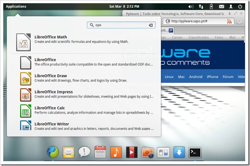Open the Mail app from the dock
The image size is (250, 166).
[x=69, y=152]
